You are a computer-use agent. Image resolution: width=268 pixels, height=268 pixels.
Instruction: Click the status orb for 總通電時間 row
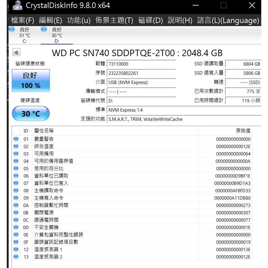tap(16, 220)
